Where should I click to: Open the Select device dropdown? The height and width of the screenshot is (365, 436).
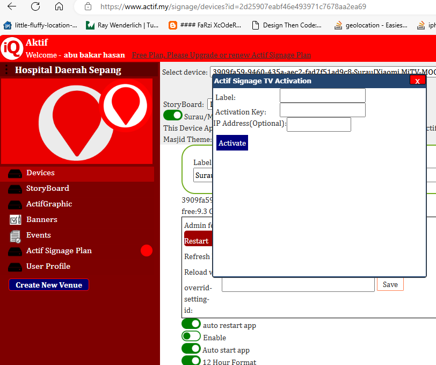point(323,72)
